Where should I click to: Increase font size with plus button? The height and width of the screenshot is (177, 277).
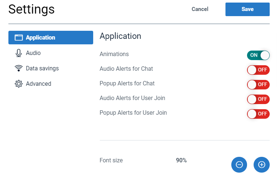pos(261,165)
